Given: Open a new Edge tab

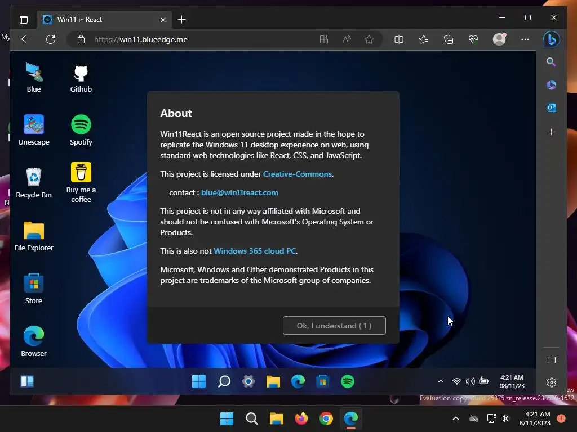Looking at the screenshot, I should click(x=181, y=20).
